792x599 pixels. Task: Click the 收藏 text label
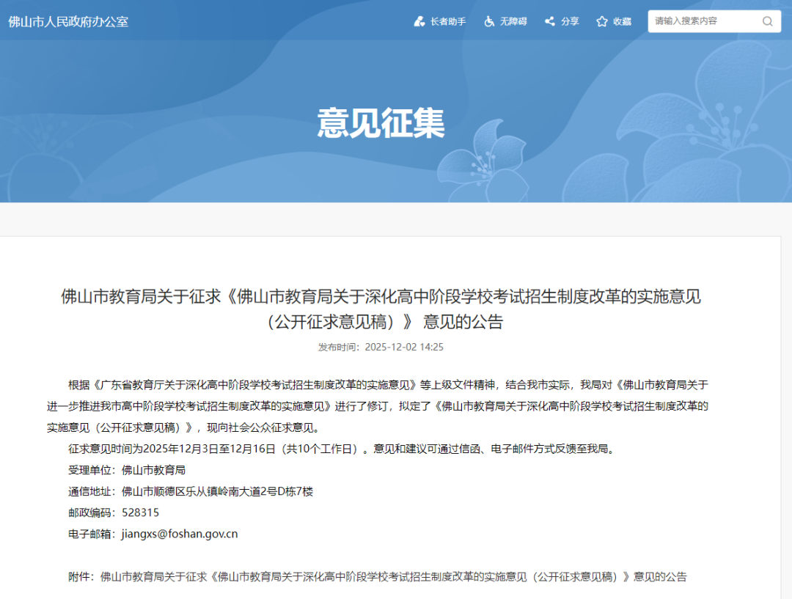(x=622, y=21)
